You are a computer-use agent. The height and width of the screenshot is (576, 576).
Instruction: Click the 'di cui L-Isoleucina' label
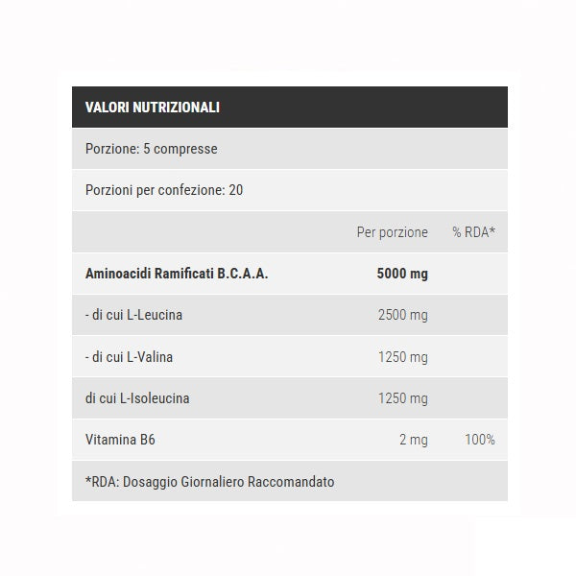[x=137, y=398]
